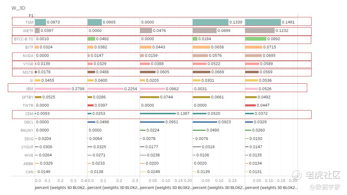Click the HIVE value 0.0264
Viewport: 347px width, 195px height.
click(x=45, y=155)
